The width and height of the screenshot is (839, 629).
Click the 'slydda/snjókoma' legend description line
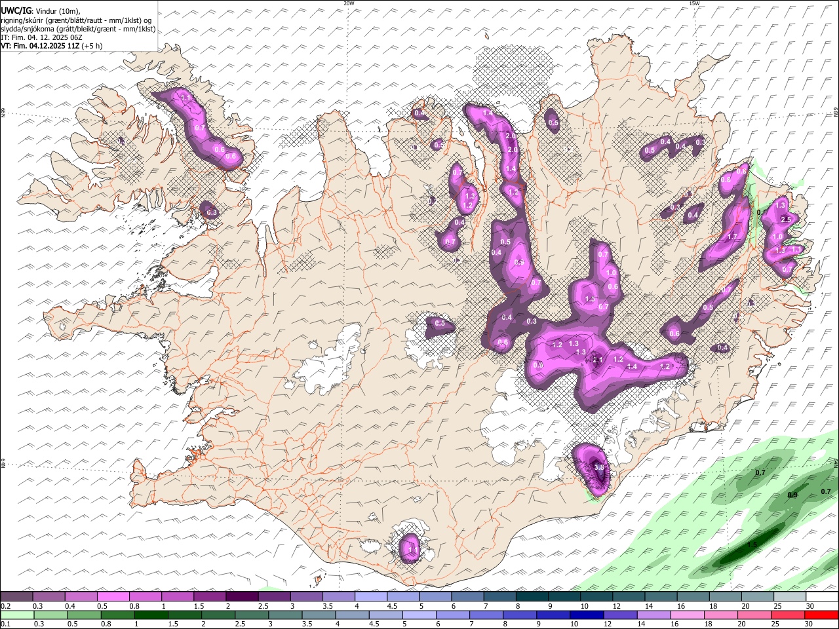78,29
